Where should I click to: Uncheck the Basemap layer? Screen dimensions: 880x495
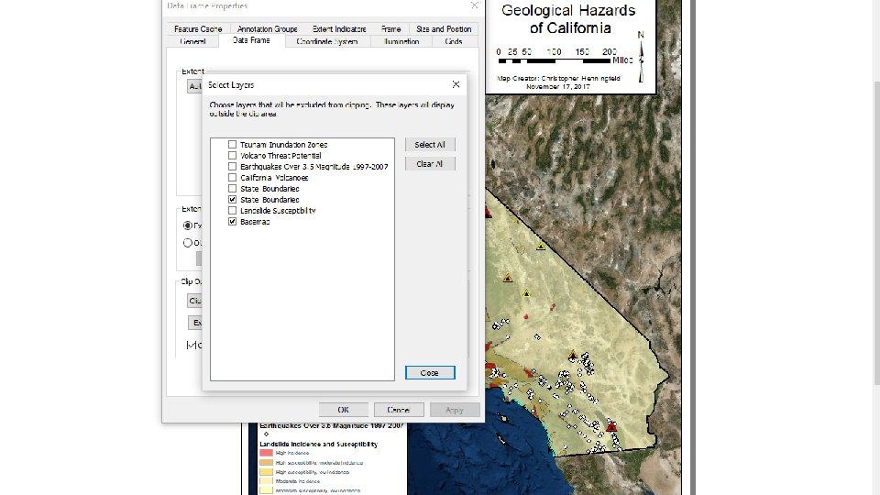(x=232, y=222)
